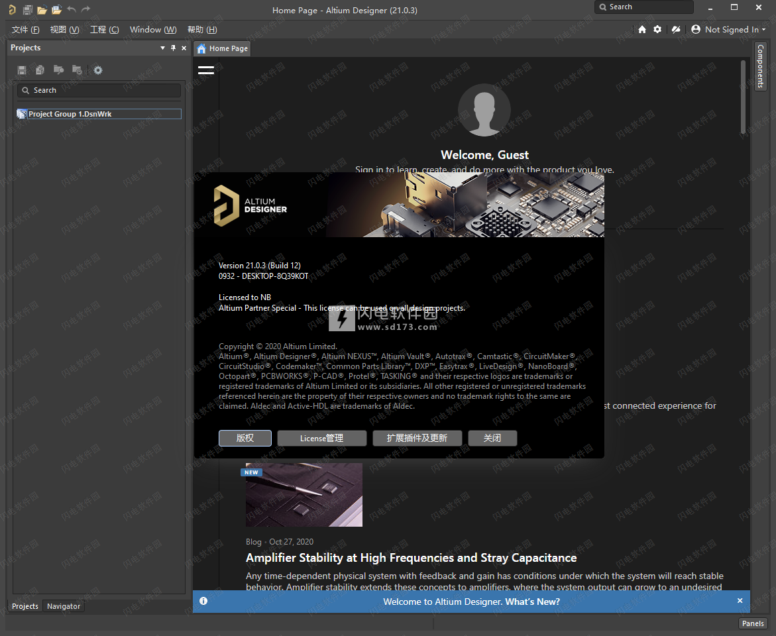The width and height of the screenshot is (776, 636).
Task: Open the Amplifier Stability blog article title
Action: [412, 558]
